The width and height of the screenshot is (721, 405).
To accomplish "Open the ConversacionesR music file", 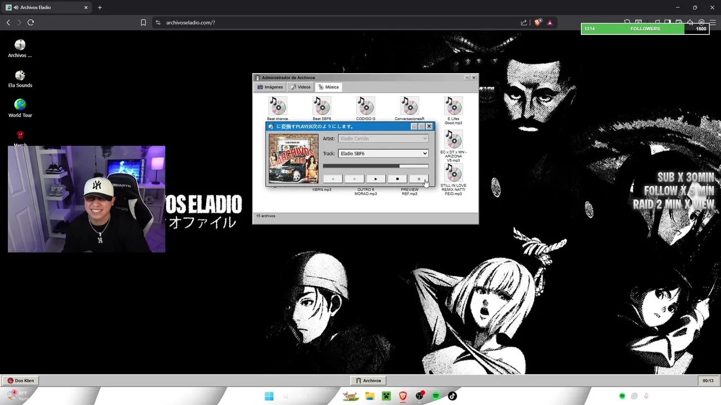I will tap(410, 108).
